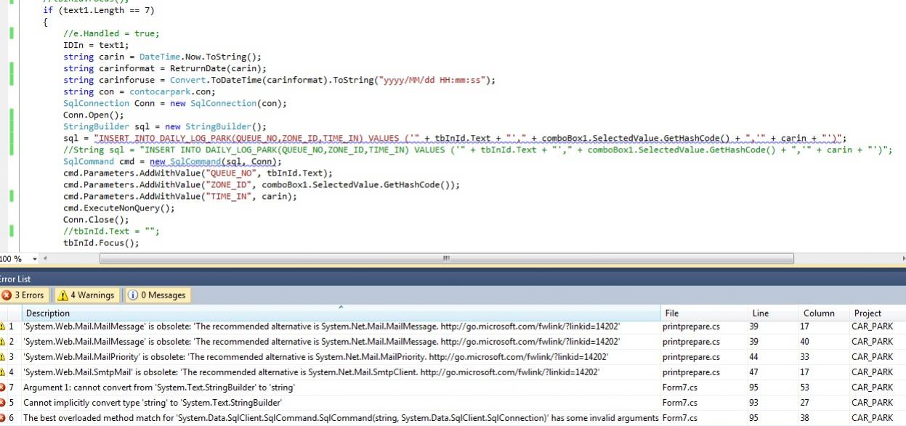This screenshot has width=906, height=426.
Task: Click the error icon on row 7
Action: pos(2,388)
